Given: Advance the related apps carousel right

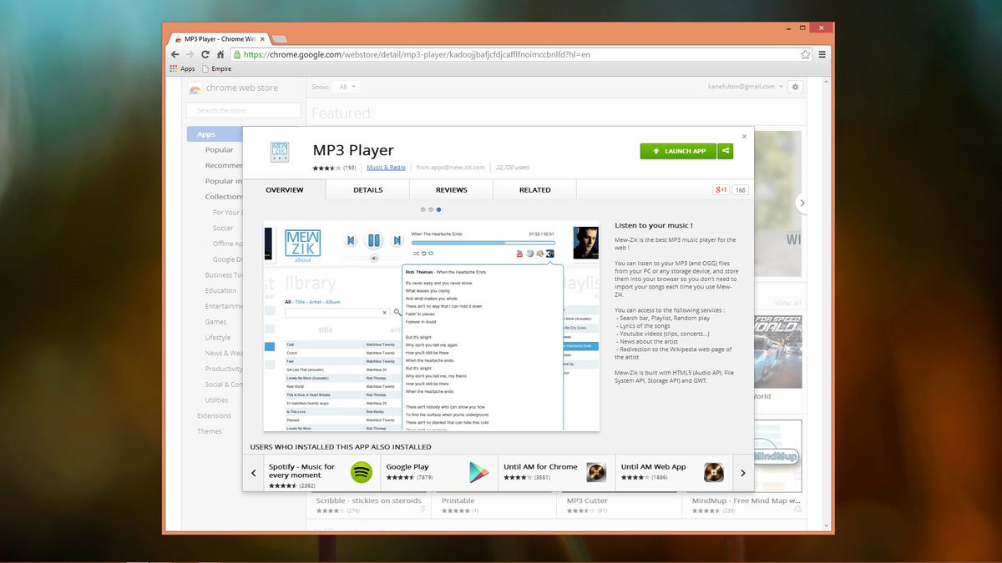Looking at the screenshot, I should pyautogui.click(x=742, y=472).
